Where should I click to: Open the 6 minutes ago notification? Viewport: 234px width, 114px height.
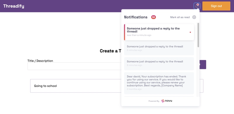[x=159, y=48]
